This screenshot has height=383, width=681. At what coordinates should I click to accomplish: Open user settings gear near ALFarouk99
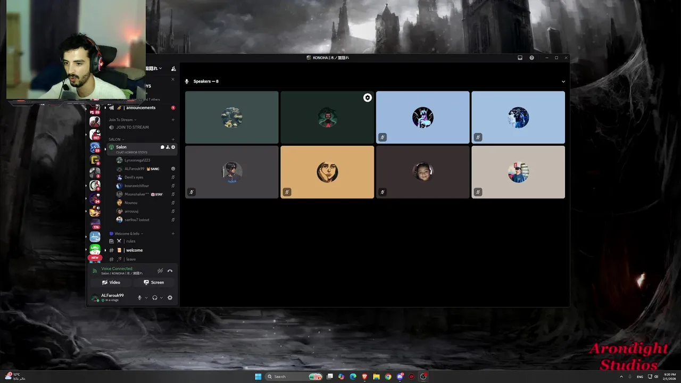point(170,297)
